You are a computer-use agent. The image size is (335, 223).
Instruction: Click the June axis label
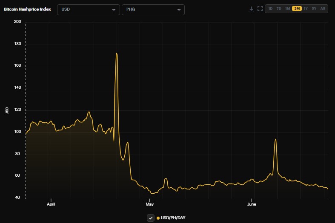coord(252,204)
